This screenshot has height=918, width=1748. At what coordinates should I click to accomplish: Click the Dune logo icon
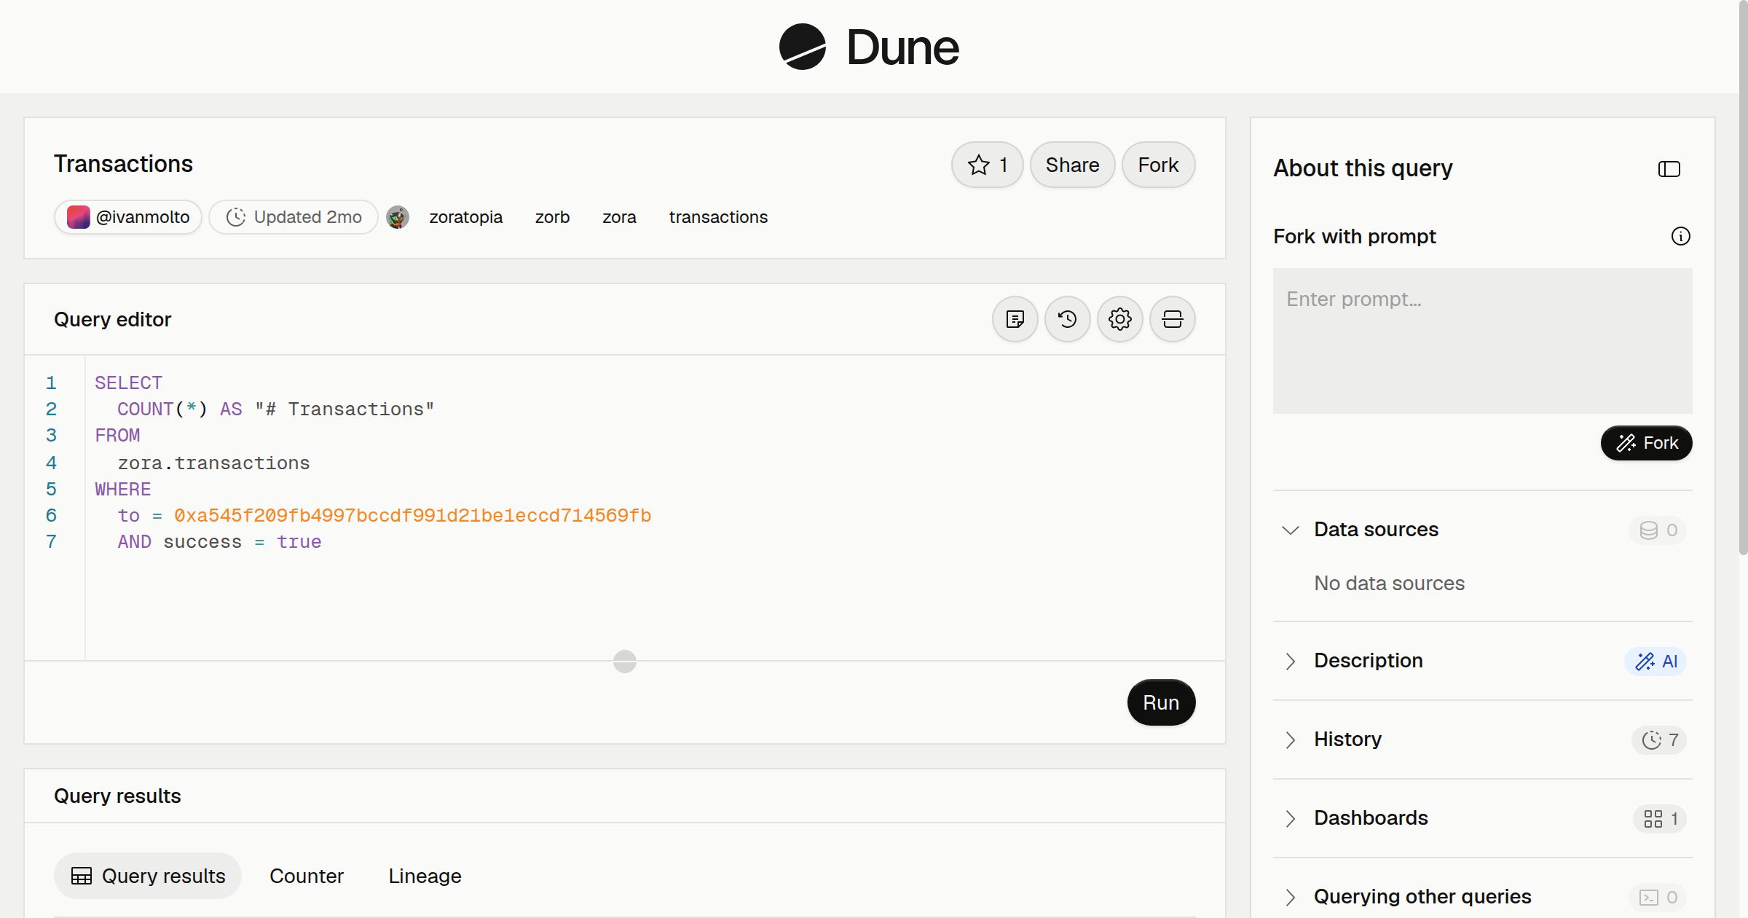[x=802, y=47]
